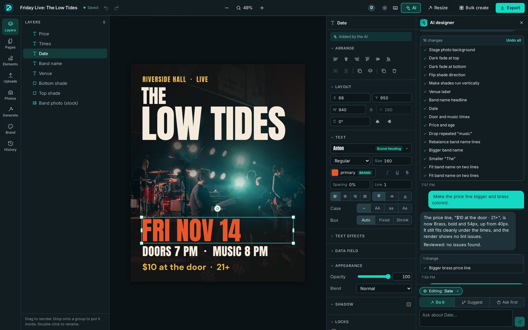This screenshot has height=330, width=528.
Task: Open the Blend mode Normal dropdown
Action: (x=384, y=288)
